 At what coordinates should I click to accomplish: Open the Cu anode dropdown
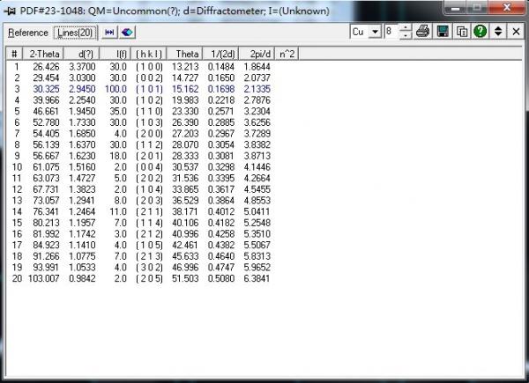pos(375,32)
